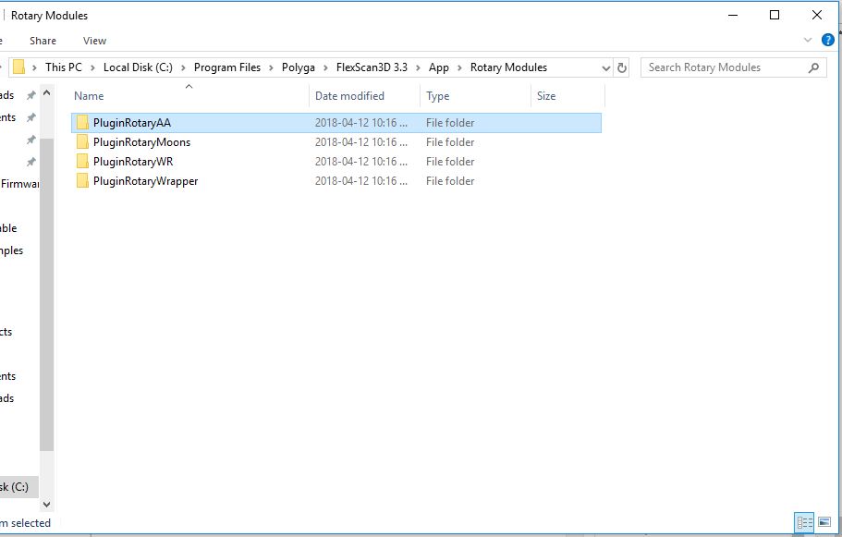842x537 pixels.
Task: Click the PluginRotaryMoons folder icon
Action: 82,142
